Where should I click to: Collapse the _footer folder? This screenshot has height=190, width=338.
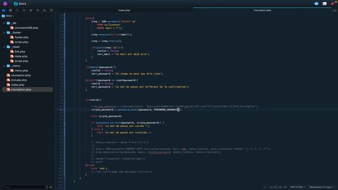4,33
